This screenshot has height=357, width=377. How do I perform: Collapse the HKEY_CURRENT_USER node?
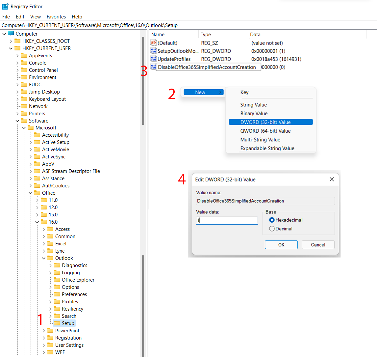[11, 48]
